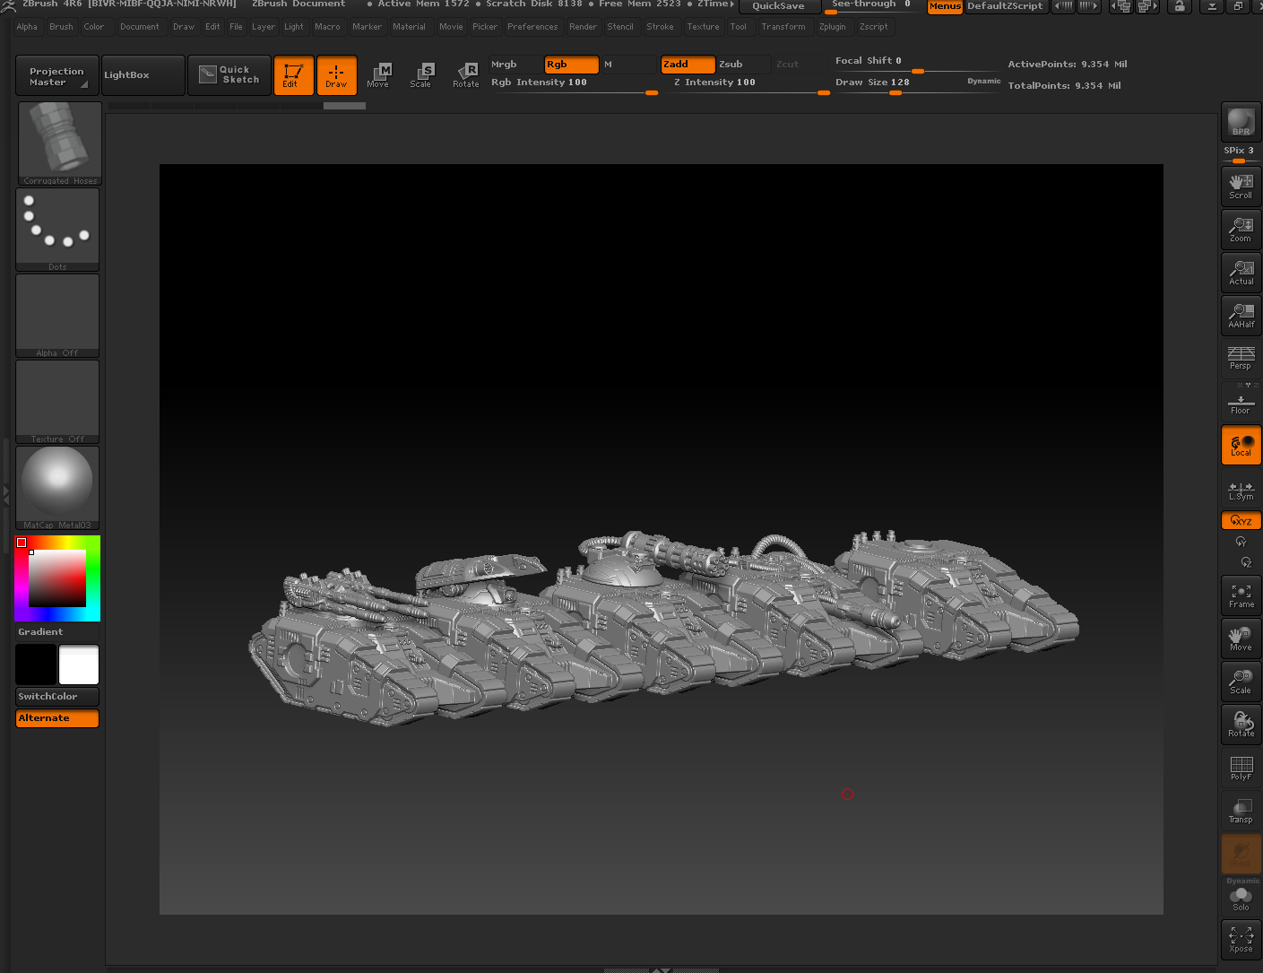Open Xpose exploded view
The width and height of the screenshot is (1263, 973).
tap(1241, 940)
